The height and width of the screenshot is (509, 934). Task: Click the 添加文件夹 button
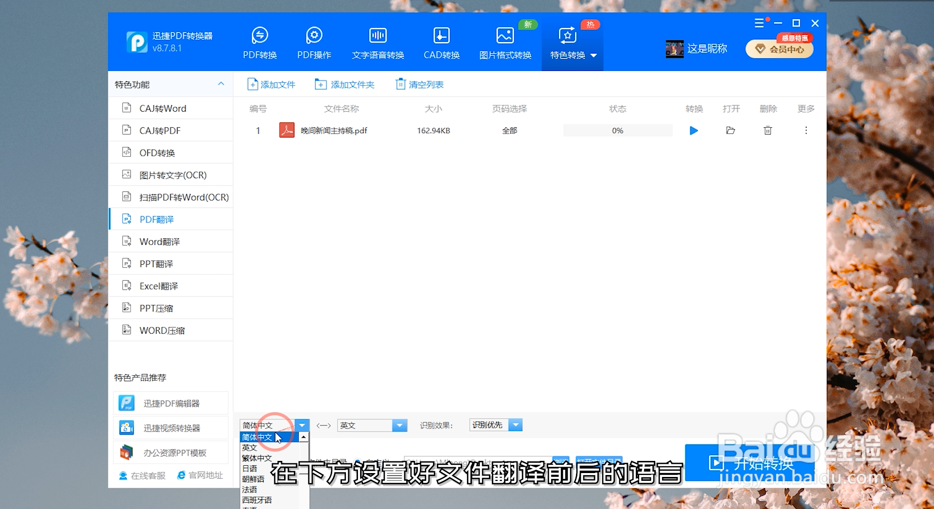(345, 85)
